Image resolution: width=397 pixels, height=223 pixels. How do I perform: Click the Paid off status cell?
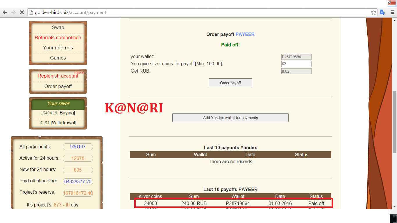coord(316,203)
